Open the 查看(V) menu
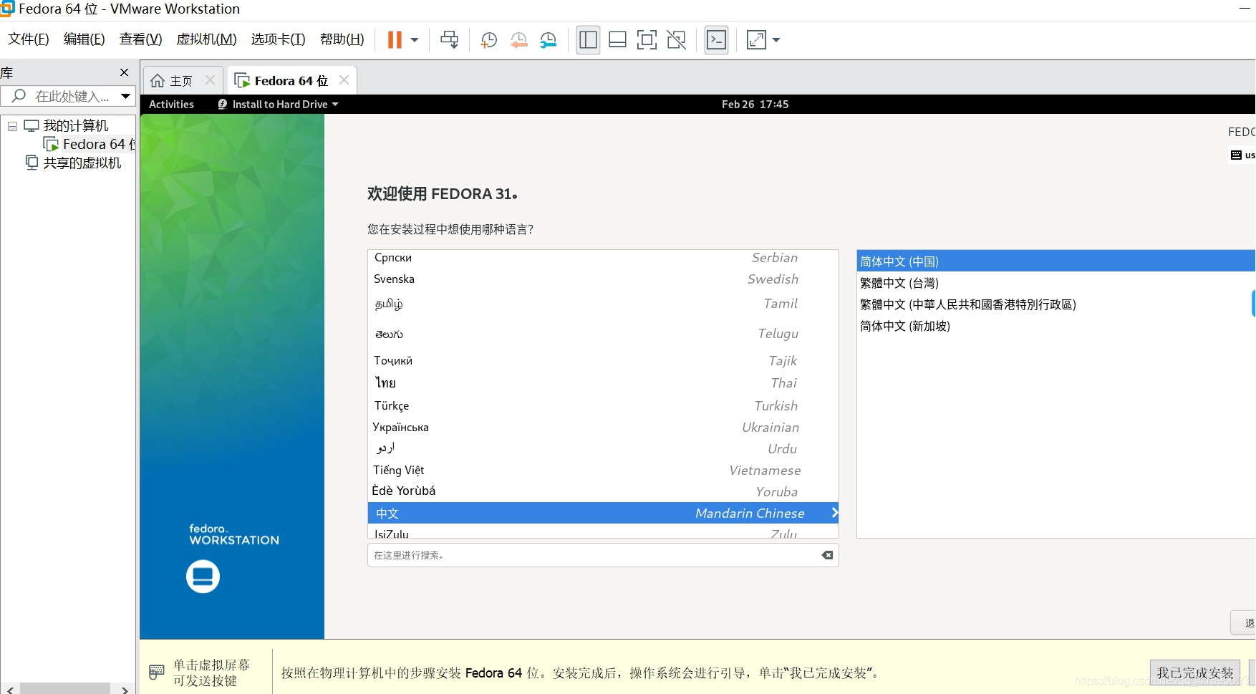This screenshot has width=1256, height=694. [x=141, y=39]
